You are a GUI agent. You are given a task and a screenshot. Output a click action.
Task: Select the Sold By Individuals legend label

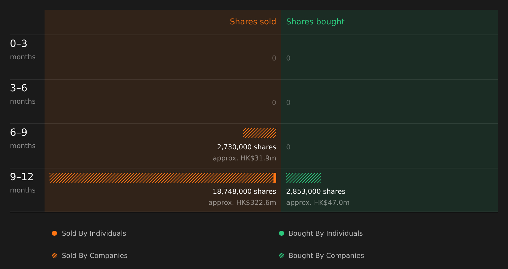pos(94,234)
